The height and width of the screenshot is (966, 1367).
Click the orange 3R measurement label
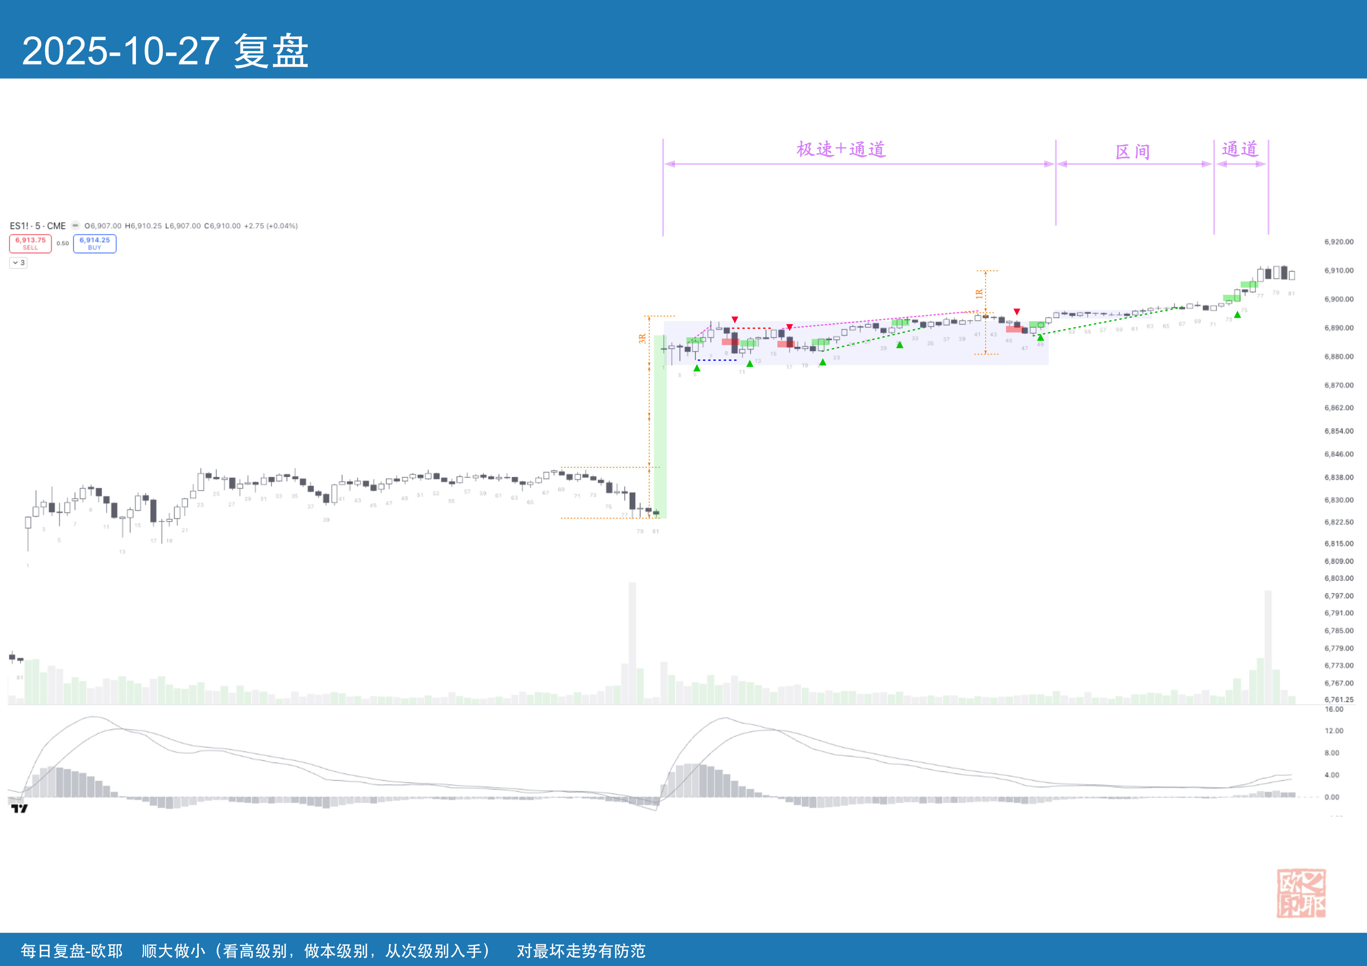(642, 338)
